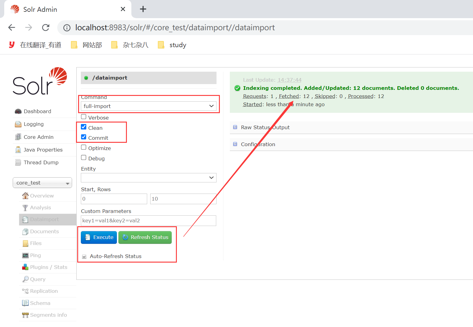Viewport: 473px width, 327px height.
Task: Click the Custom Parameters input field
Action: click(149, 221)
